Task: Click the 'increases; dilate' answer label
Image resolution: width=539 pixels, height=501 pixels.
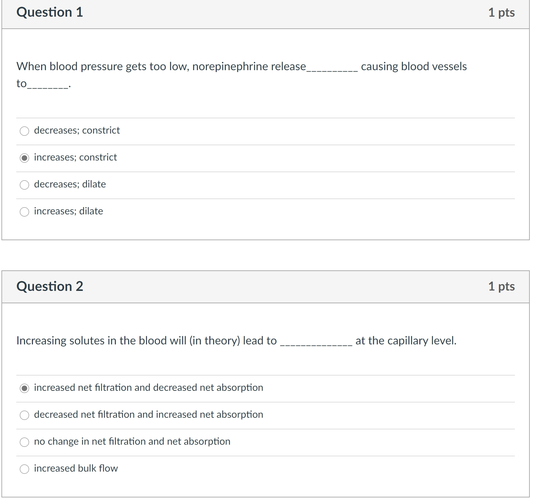Action: (x=68, y=211)
